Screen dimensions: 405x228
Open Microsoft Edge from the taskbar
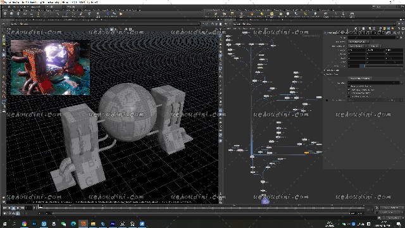pyautogui.click(x=73, y=224)
